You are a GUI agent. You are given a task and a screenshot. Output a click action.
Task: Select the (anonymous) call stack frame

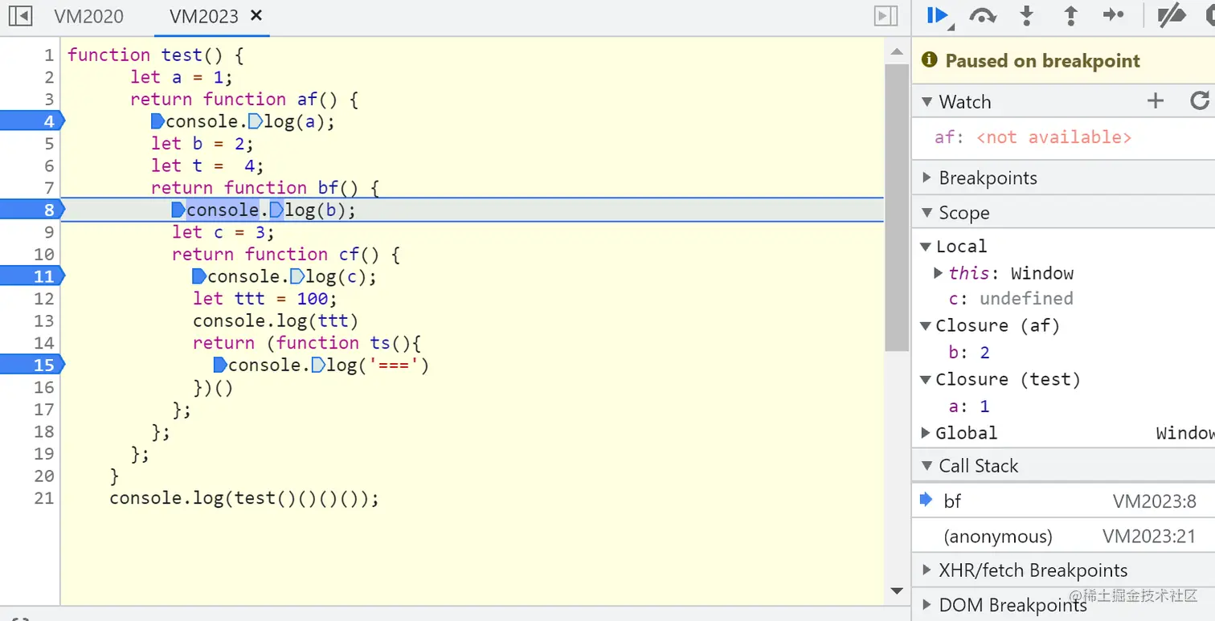(1063, 536)
